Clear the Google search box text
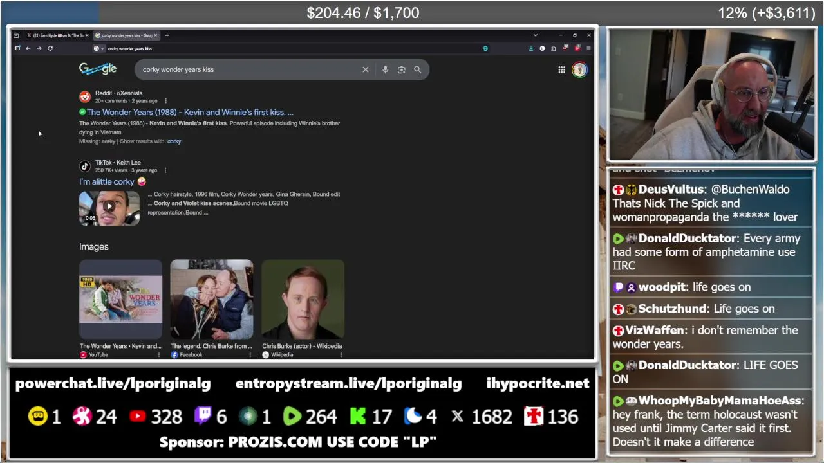 [366, 69]
